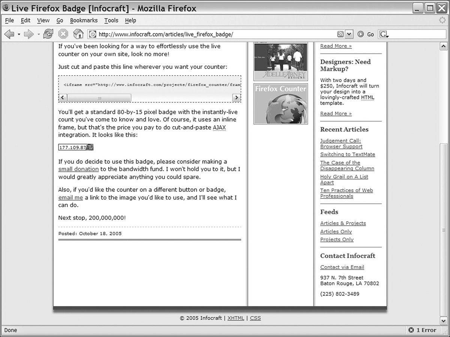Follow the small donation link
The image size is (450, 337).
point(78,169)
